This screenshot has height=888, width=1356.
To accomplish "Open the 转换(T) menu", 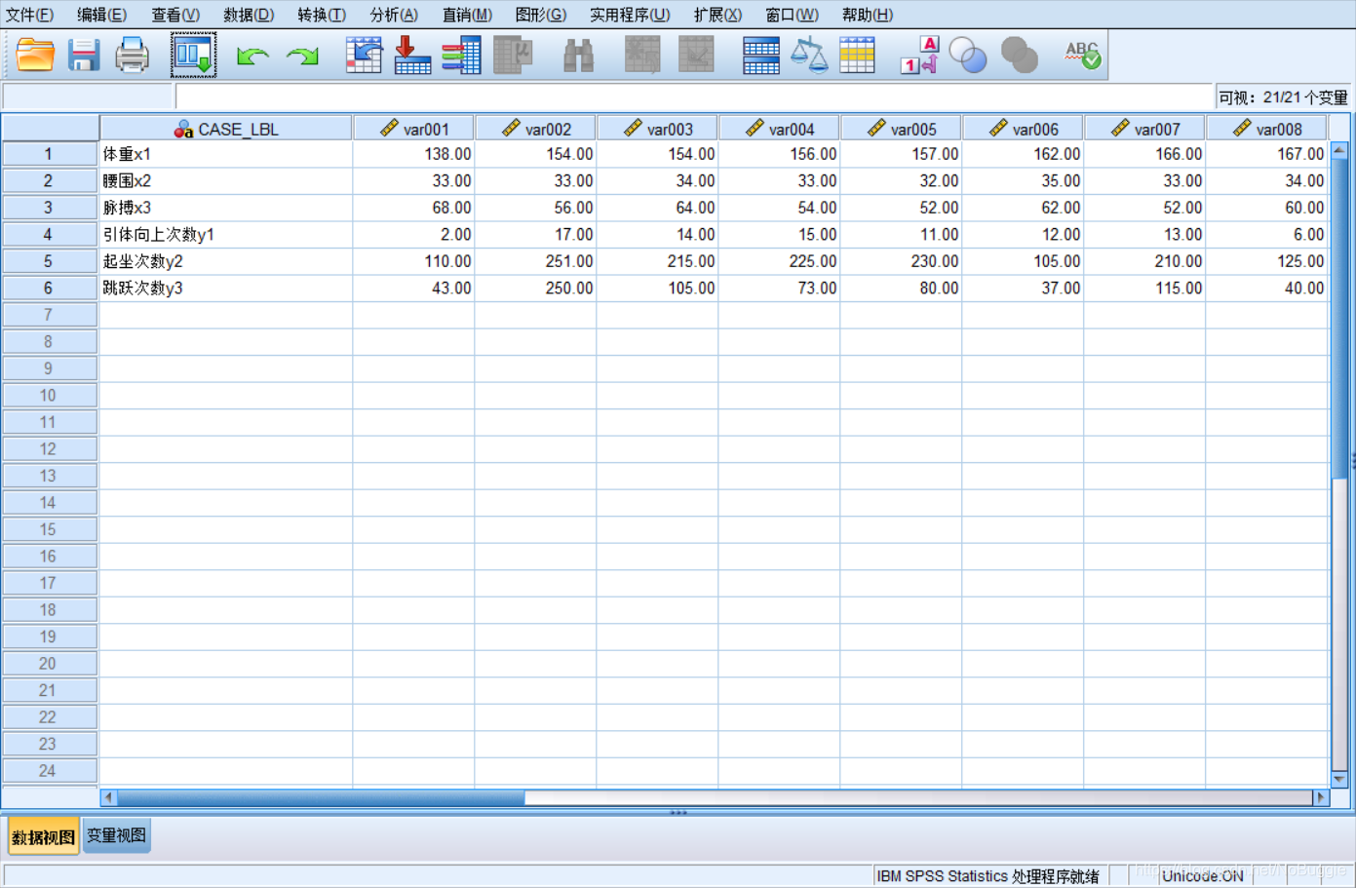I will coord(322,15).
